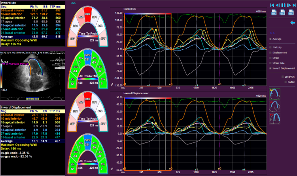Uncheck the Average checkbox
The width and height of the screenshot is (297, 176).
coord(270,39)
